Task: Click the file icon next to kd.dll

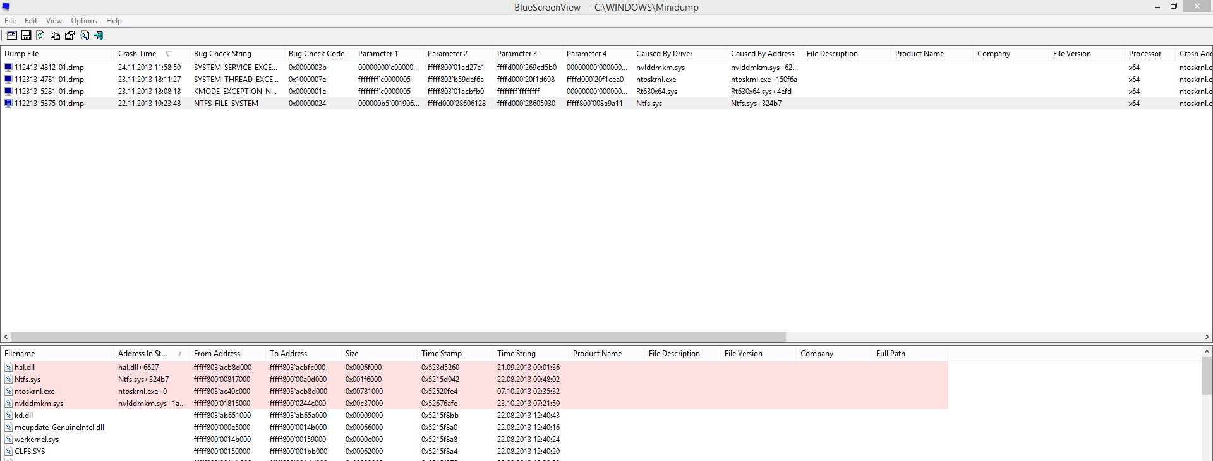Action: [8, 415]
